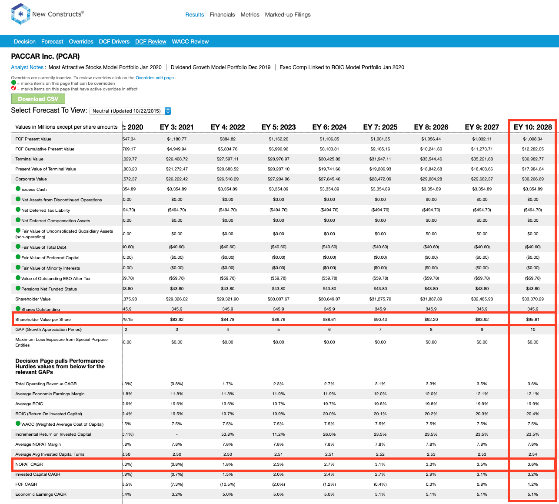Click the FCF Cumulative Present Value row label

click(45, 149)
